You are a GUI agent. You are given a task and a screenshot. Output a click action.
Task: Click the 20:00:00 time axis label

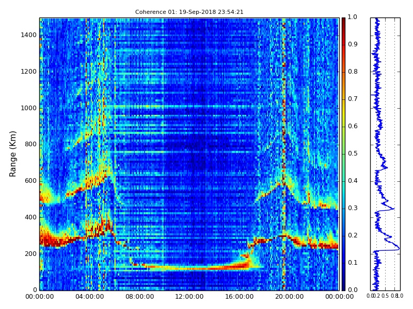(290, 297)
